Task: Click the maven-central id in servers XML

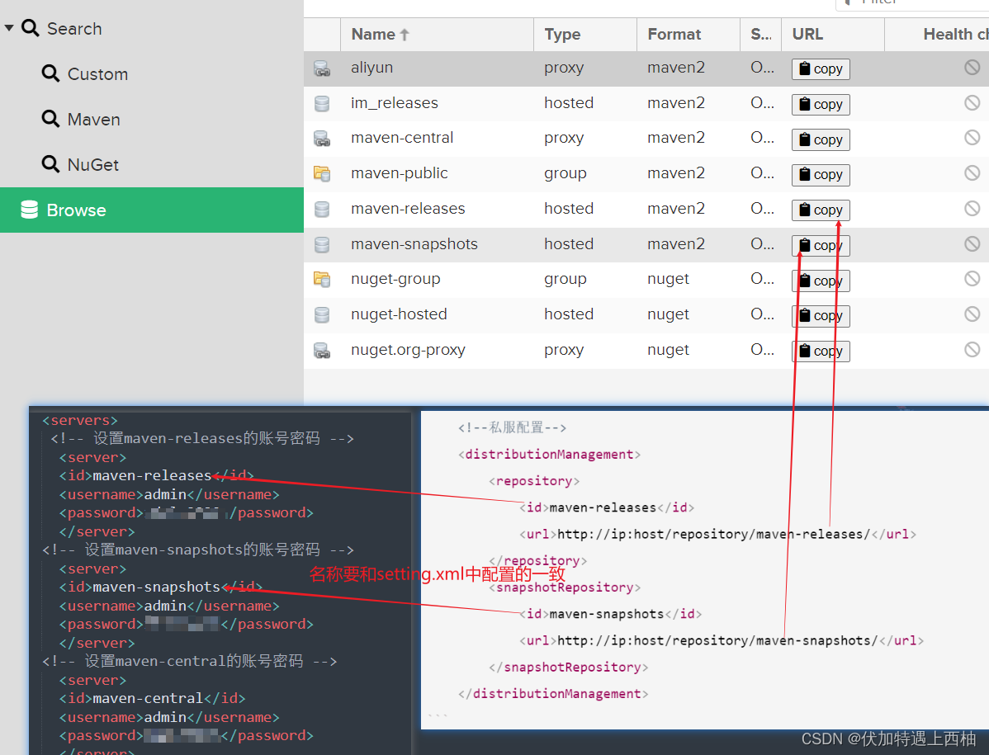Action: pos(148,698)
